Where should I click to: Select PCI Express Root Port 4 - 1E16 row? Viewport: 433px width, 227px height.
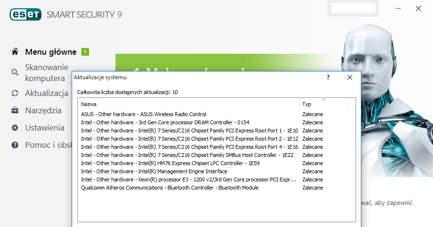click(216, 147)
